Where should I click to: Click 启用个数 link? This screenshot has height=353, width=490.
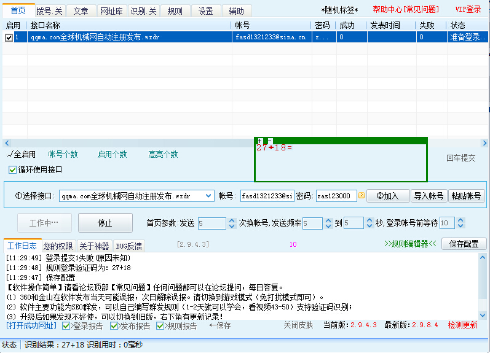coord(112,154)
